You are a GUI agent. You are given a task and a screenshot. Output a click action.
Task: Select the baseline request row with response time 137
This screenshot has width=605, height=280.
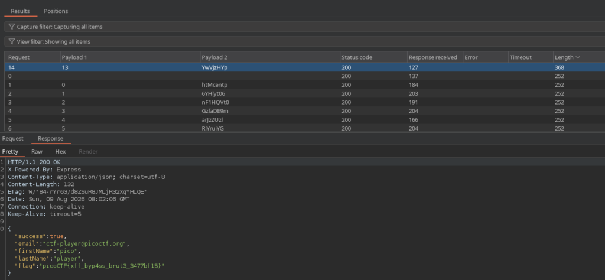[x=304, y=76]
